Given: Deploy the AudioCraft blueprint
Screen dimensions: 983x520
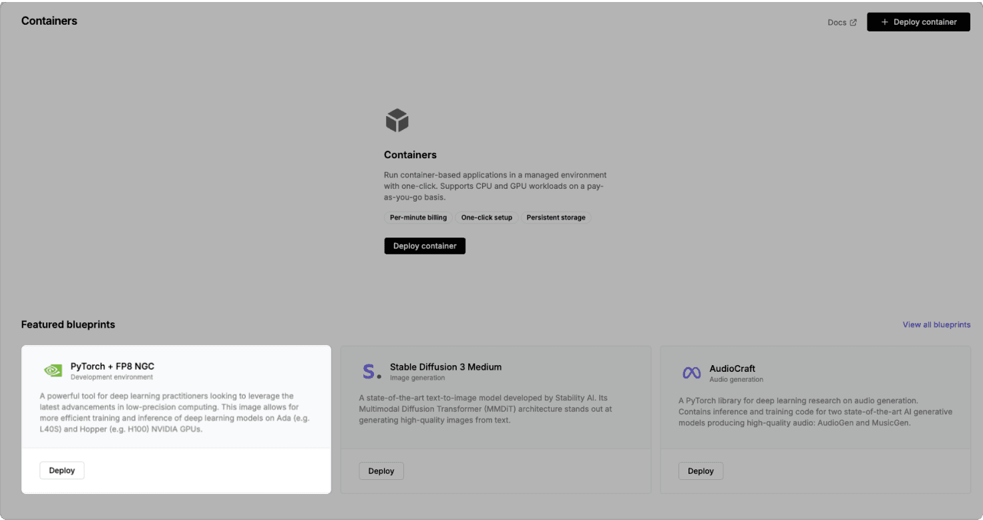Looking at the screenshot, I should [701, 471].
